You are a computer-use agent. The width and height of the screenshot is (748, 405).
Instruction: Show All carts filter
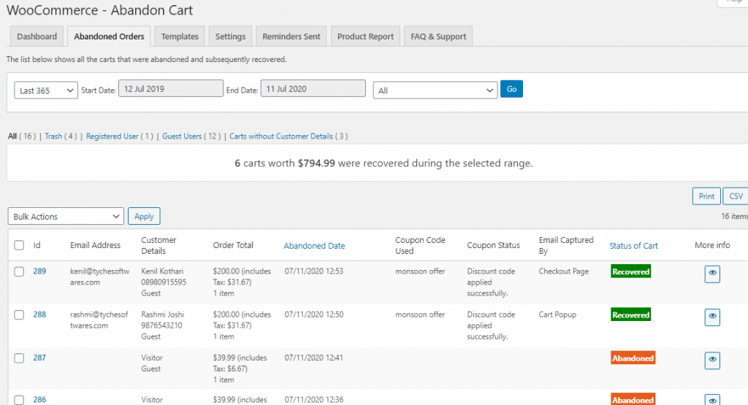click(x=12, y=136)
